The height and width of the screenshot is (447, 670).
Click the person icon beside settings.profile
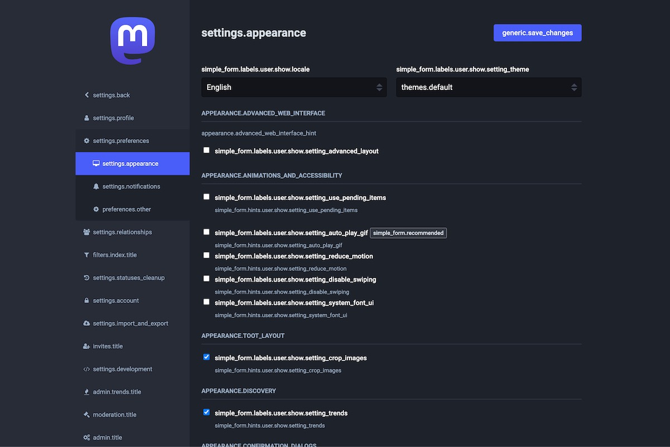[87, 118]
